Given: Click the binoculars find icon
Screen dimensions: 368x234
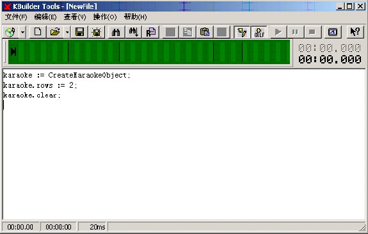Looking at the screenshot, I should pyautogui.click(x=116, y=32).
